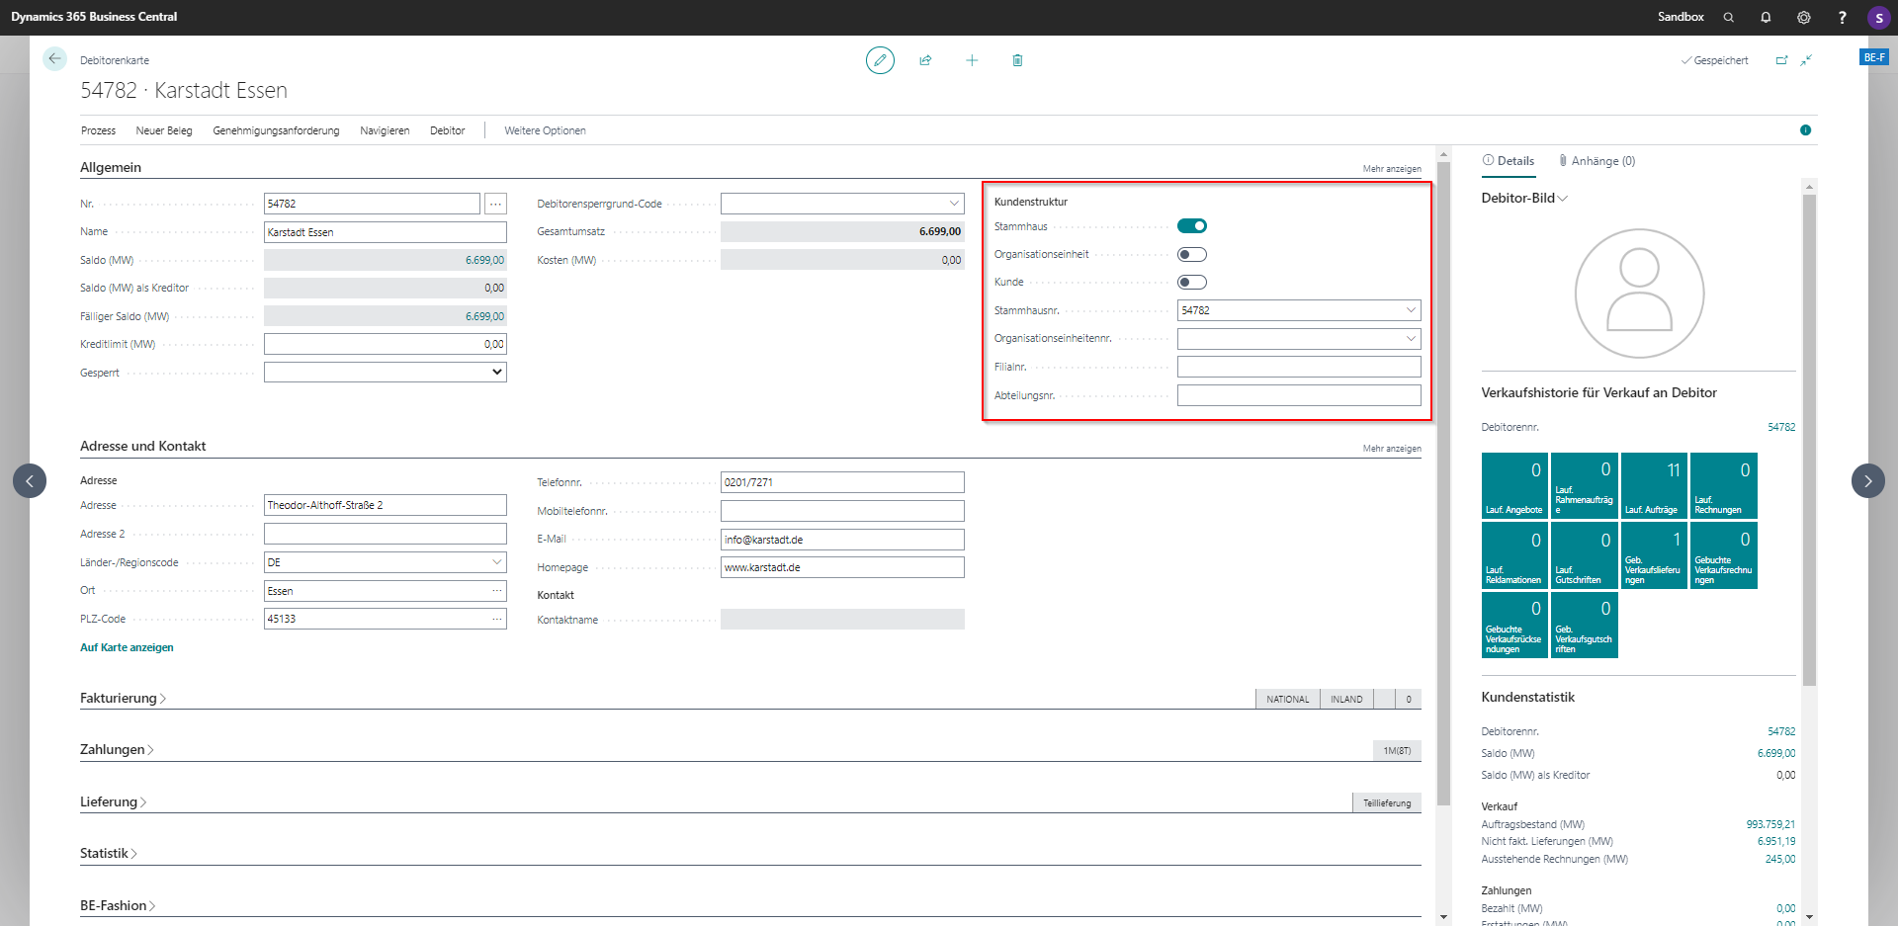This screenshot has height=926, width=1898.
Task: Open the Lauf. Aufträge tile
Action: 1653,485
